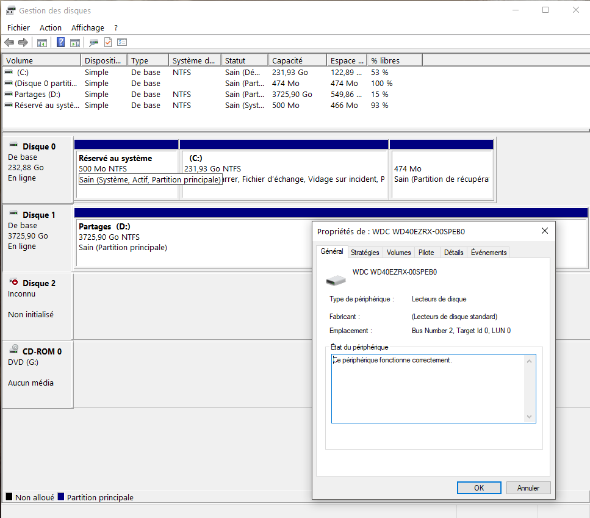
Task: Switch to the Général tab
Action: click(332, 251)
